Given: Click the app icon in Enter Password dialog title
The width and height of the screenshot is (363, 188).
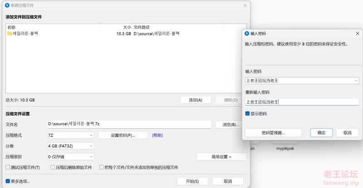Looking at the screenshot, I should point(247,34).
